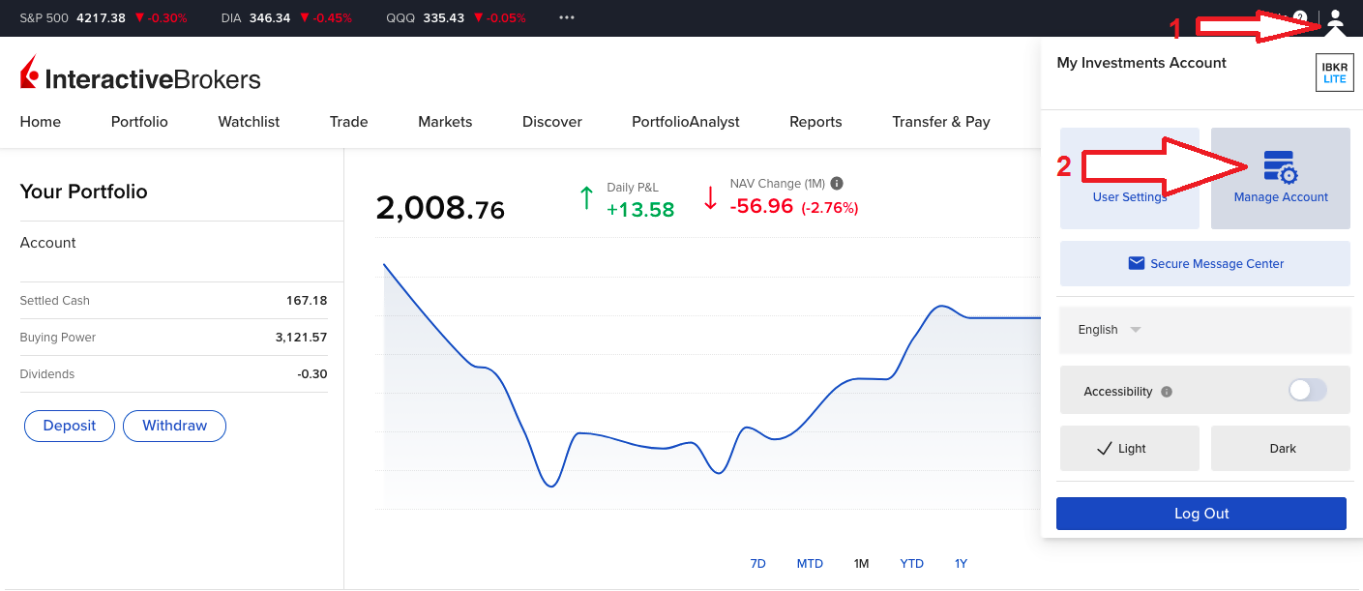This screenshot has height=591, width=1363.
Task: Click the Deposit button
Action: [70, 426]
